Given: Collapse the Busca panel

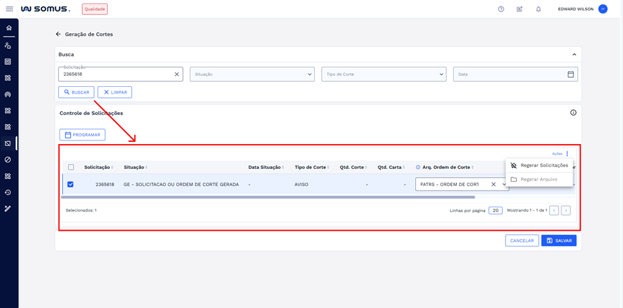Looking at the screenshot, I should click(574, 54).
